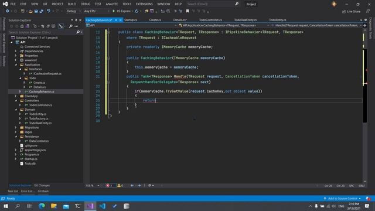Screen dimensions: 375x211
Task: Open the EXTENSIONS menu
Action: (x=144, y=4)
